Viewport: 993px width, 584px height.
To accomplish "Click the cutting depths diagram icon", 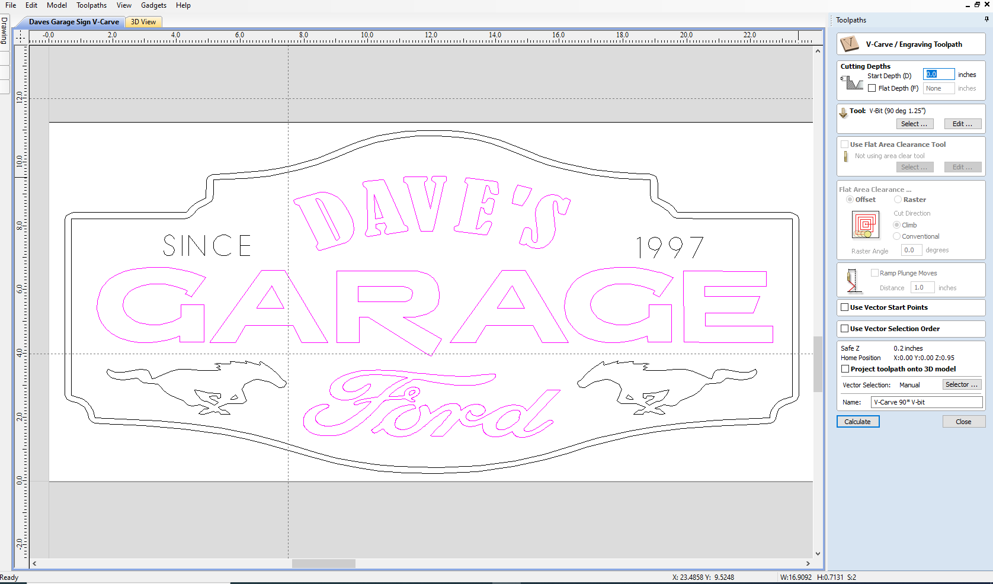I will coord(851,83).
